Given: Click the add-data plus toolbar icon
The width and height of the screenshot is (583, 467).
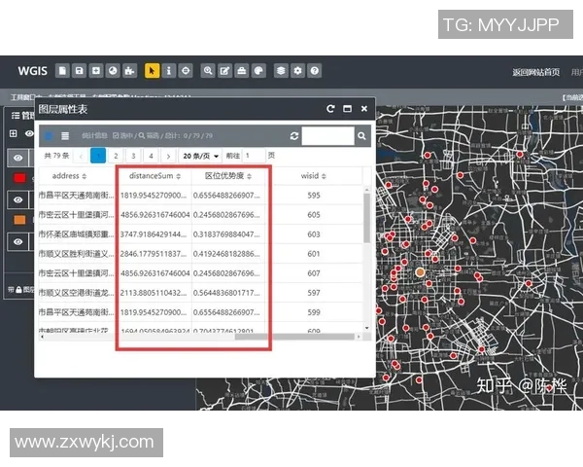Looking at the screenshot, I should (96, 71).
